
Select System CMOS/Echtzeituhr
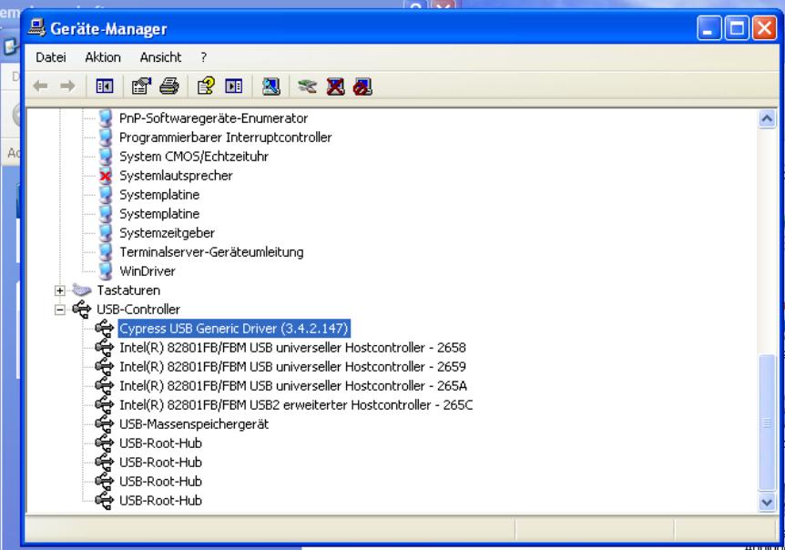194,156
